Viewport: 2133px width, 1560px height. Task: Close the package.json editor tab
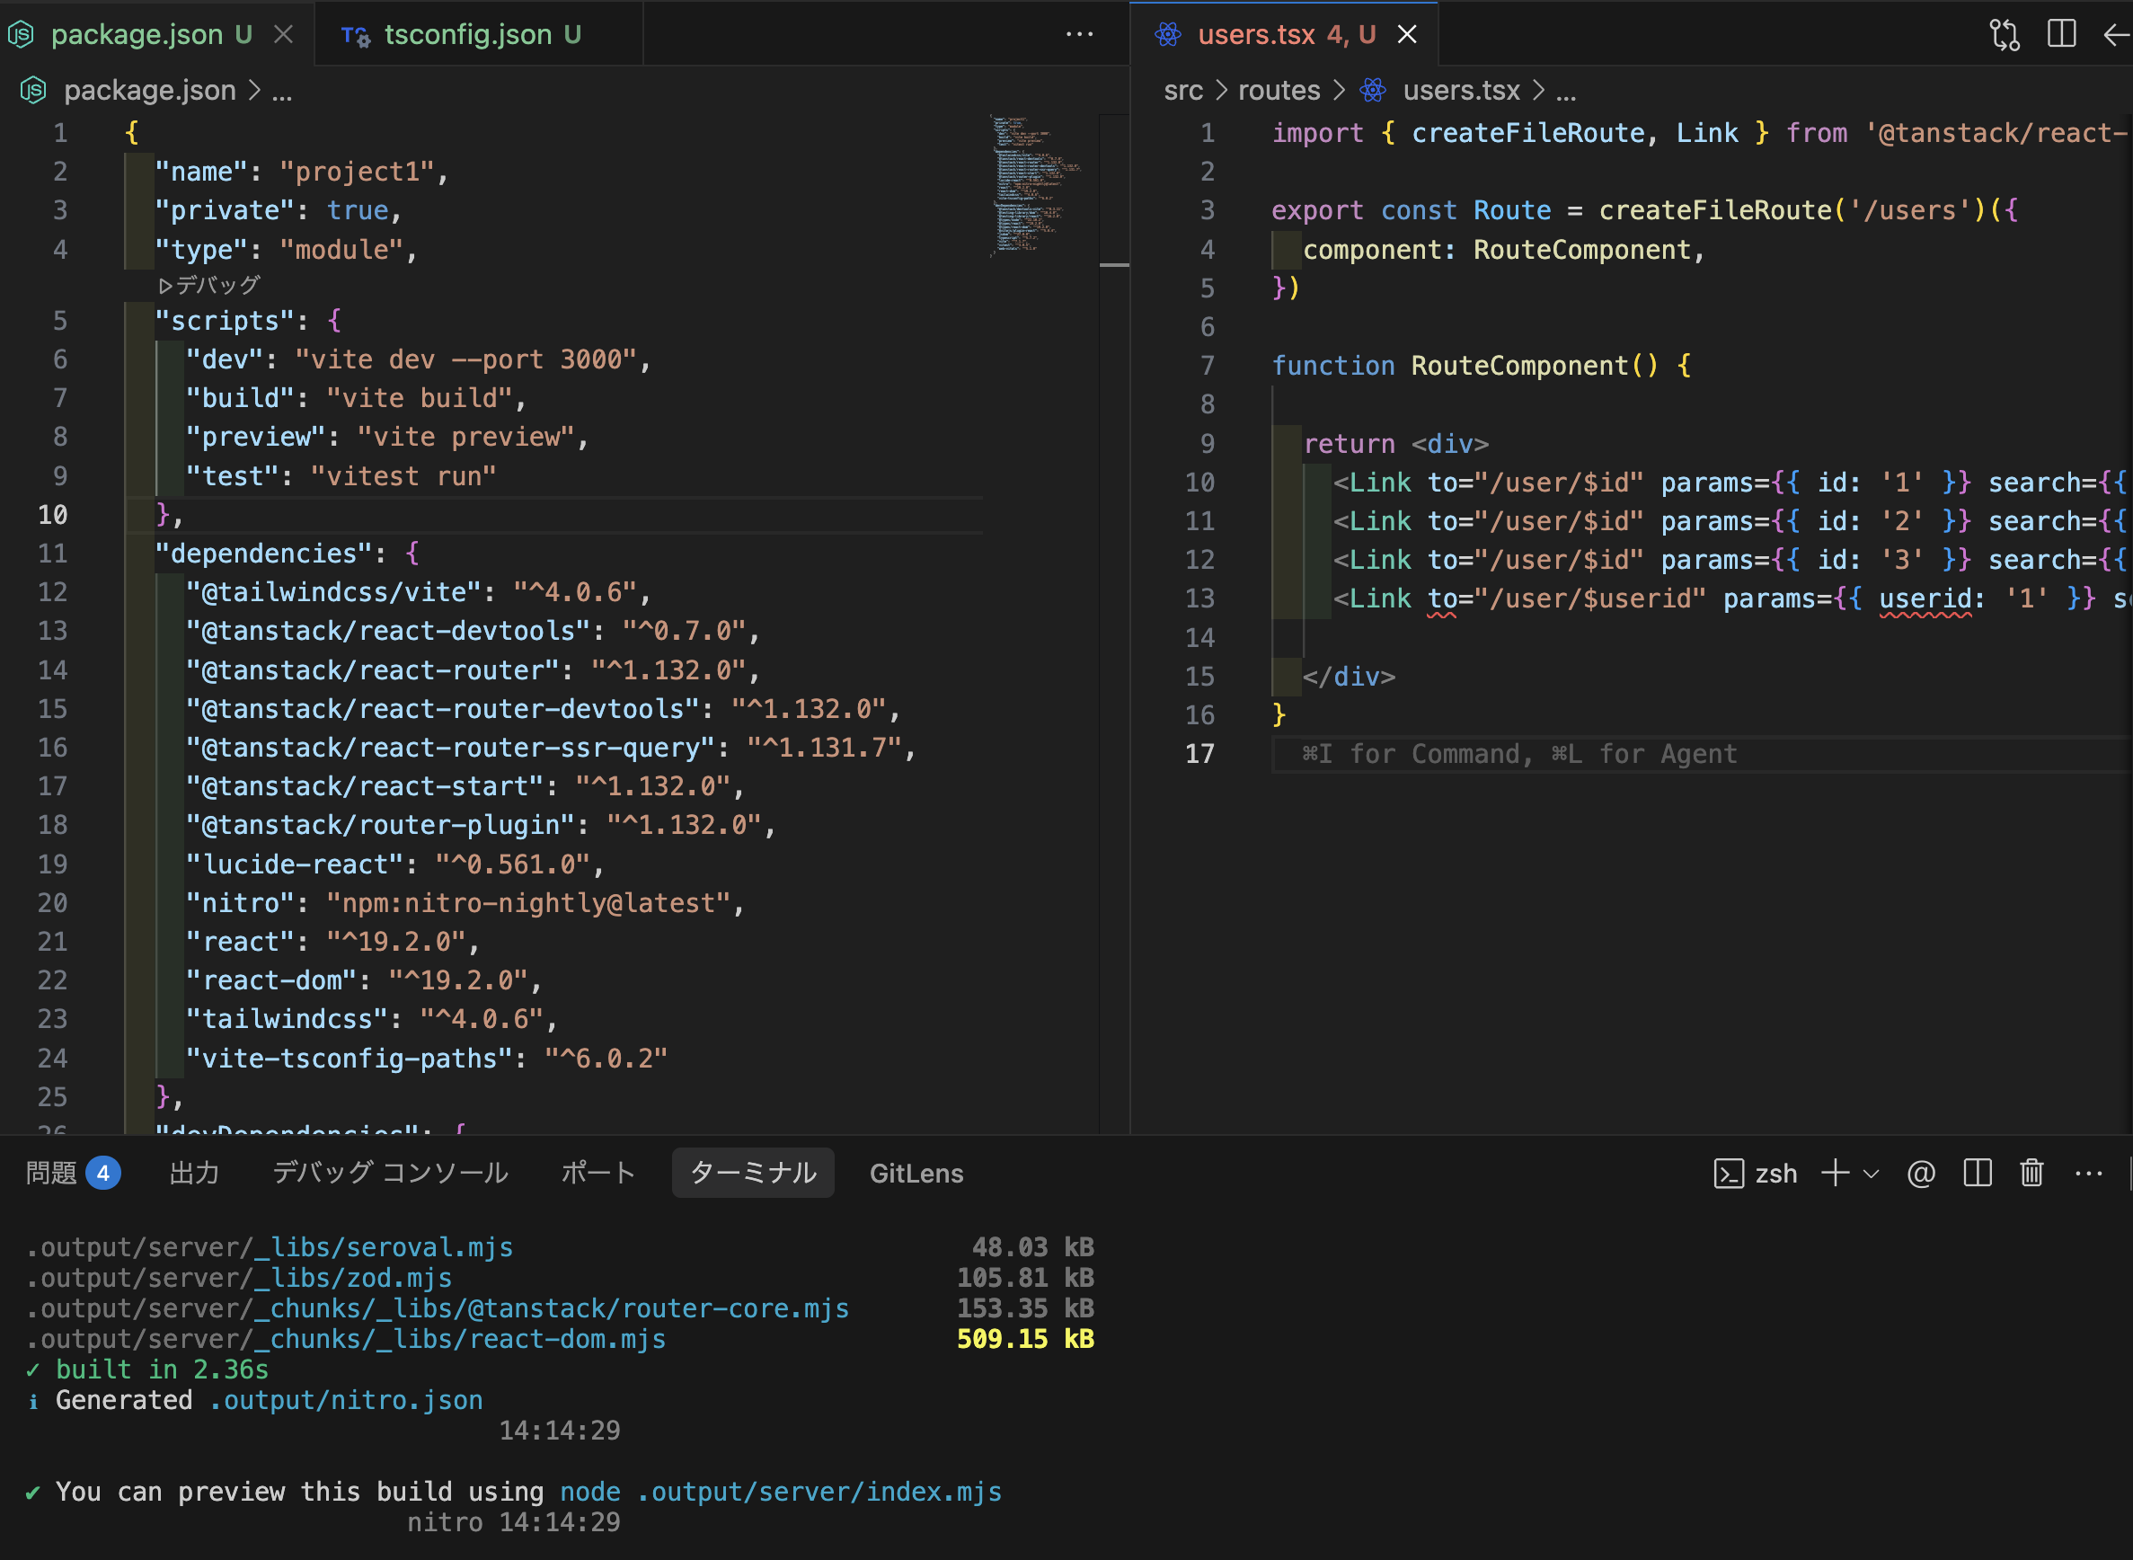pyautogui.click(x=283, y=35)
